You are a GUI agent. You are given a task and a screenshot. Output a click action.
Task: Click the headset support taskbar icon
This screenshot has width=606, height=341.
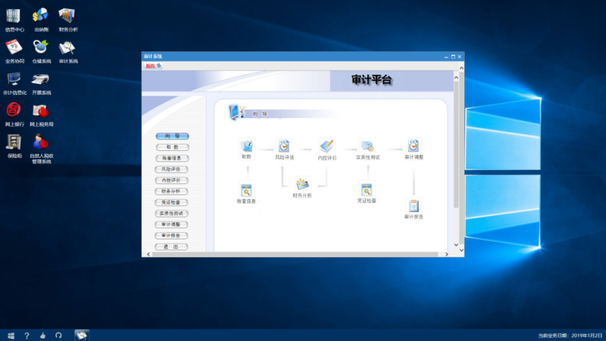click(x=58, y=335)
